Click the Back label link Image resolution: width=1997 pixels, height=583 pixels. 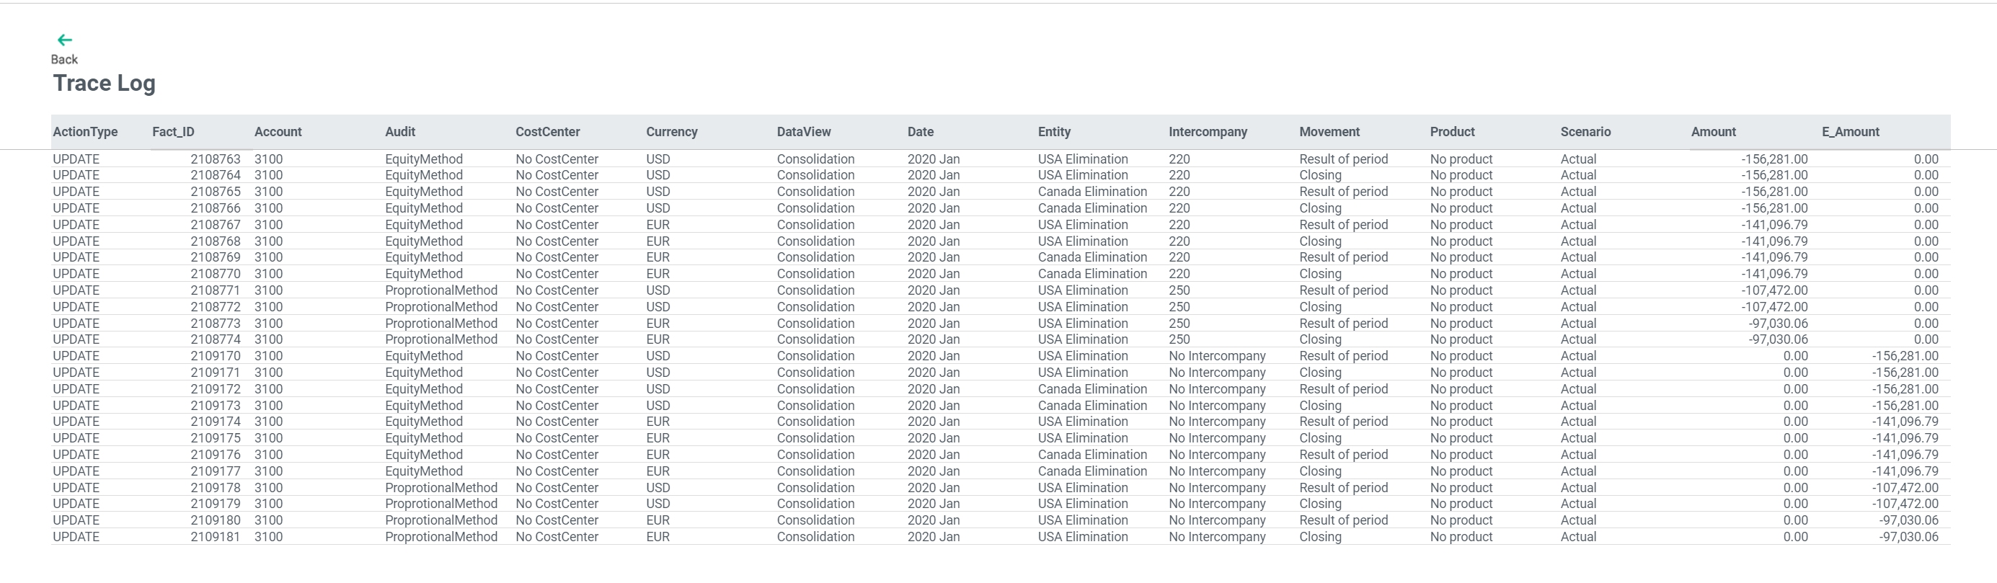pos(64,60)
